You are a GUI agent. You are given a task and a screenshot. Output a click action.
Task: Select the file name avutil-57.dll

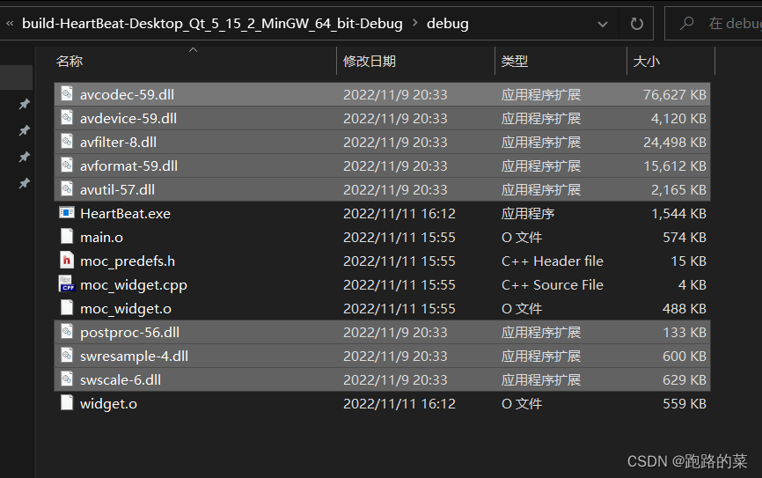pyautogui.click(x=117, y=189)
